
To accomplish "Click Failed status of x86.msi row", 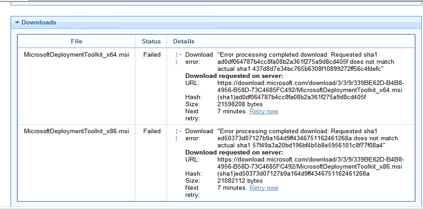I will click(x=152, y=131).
